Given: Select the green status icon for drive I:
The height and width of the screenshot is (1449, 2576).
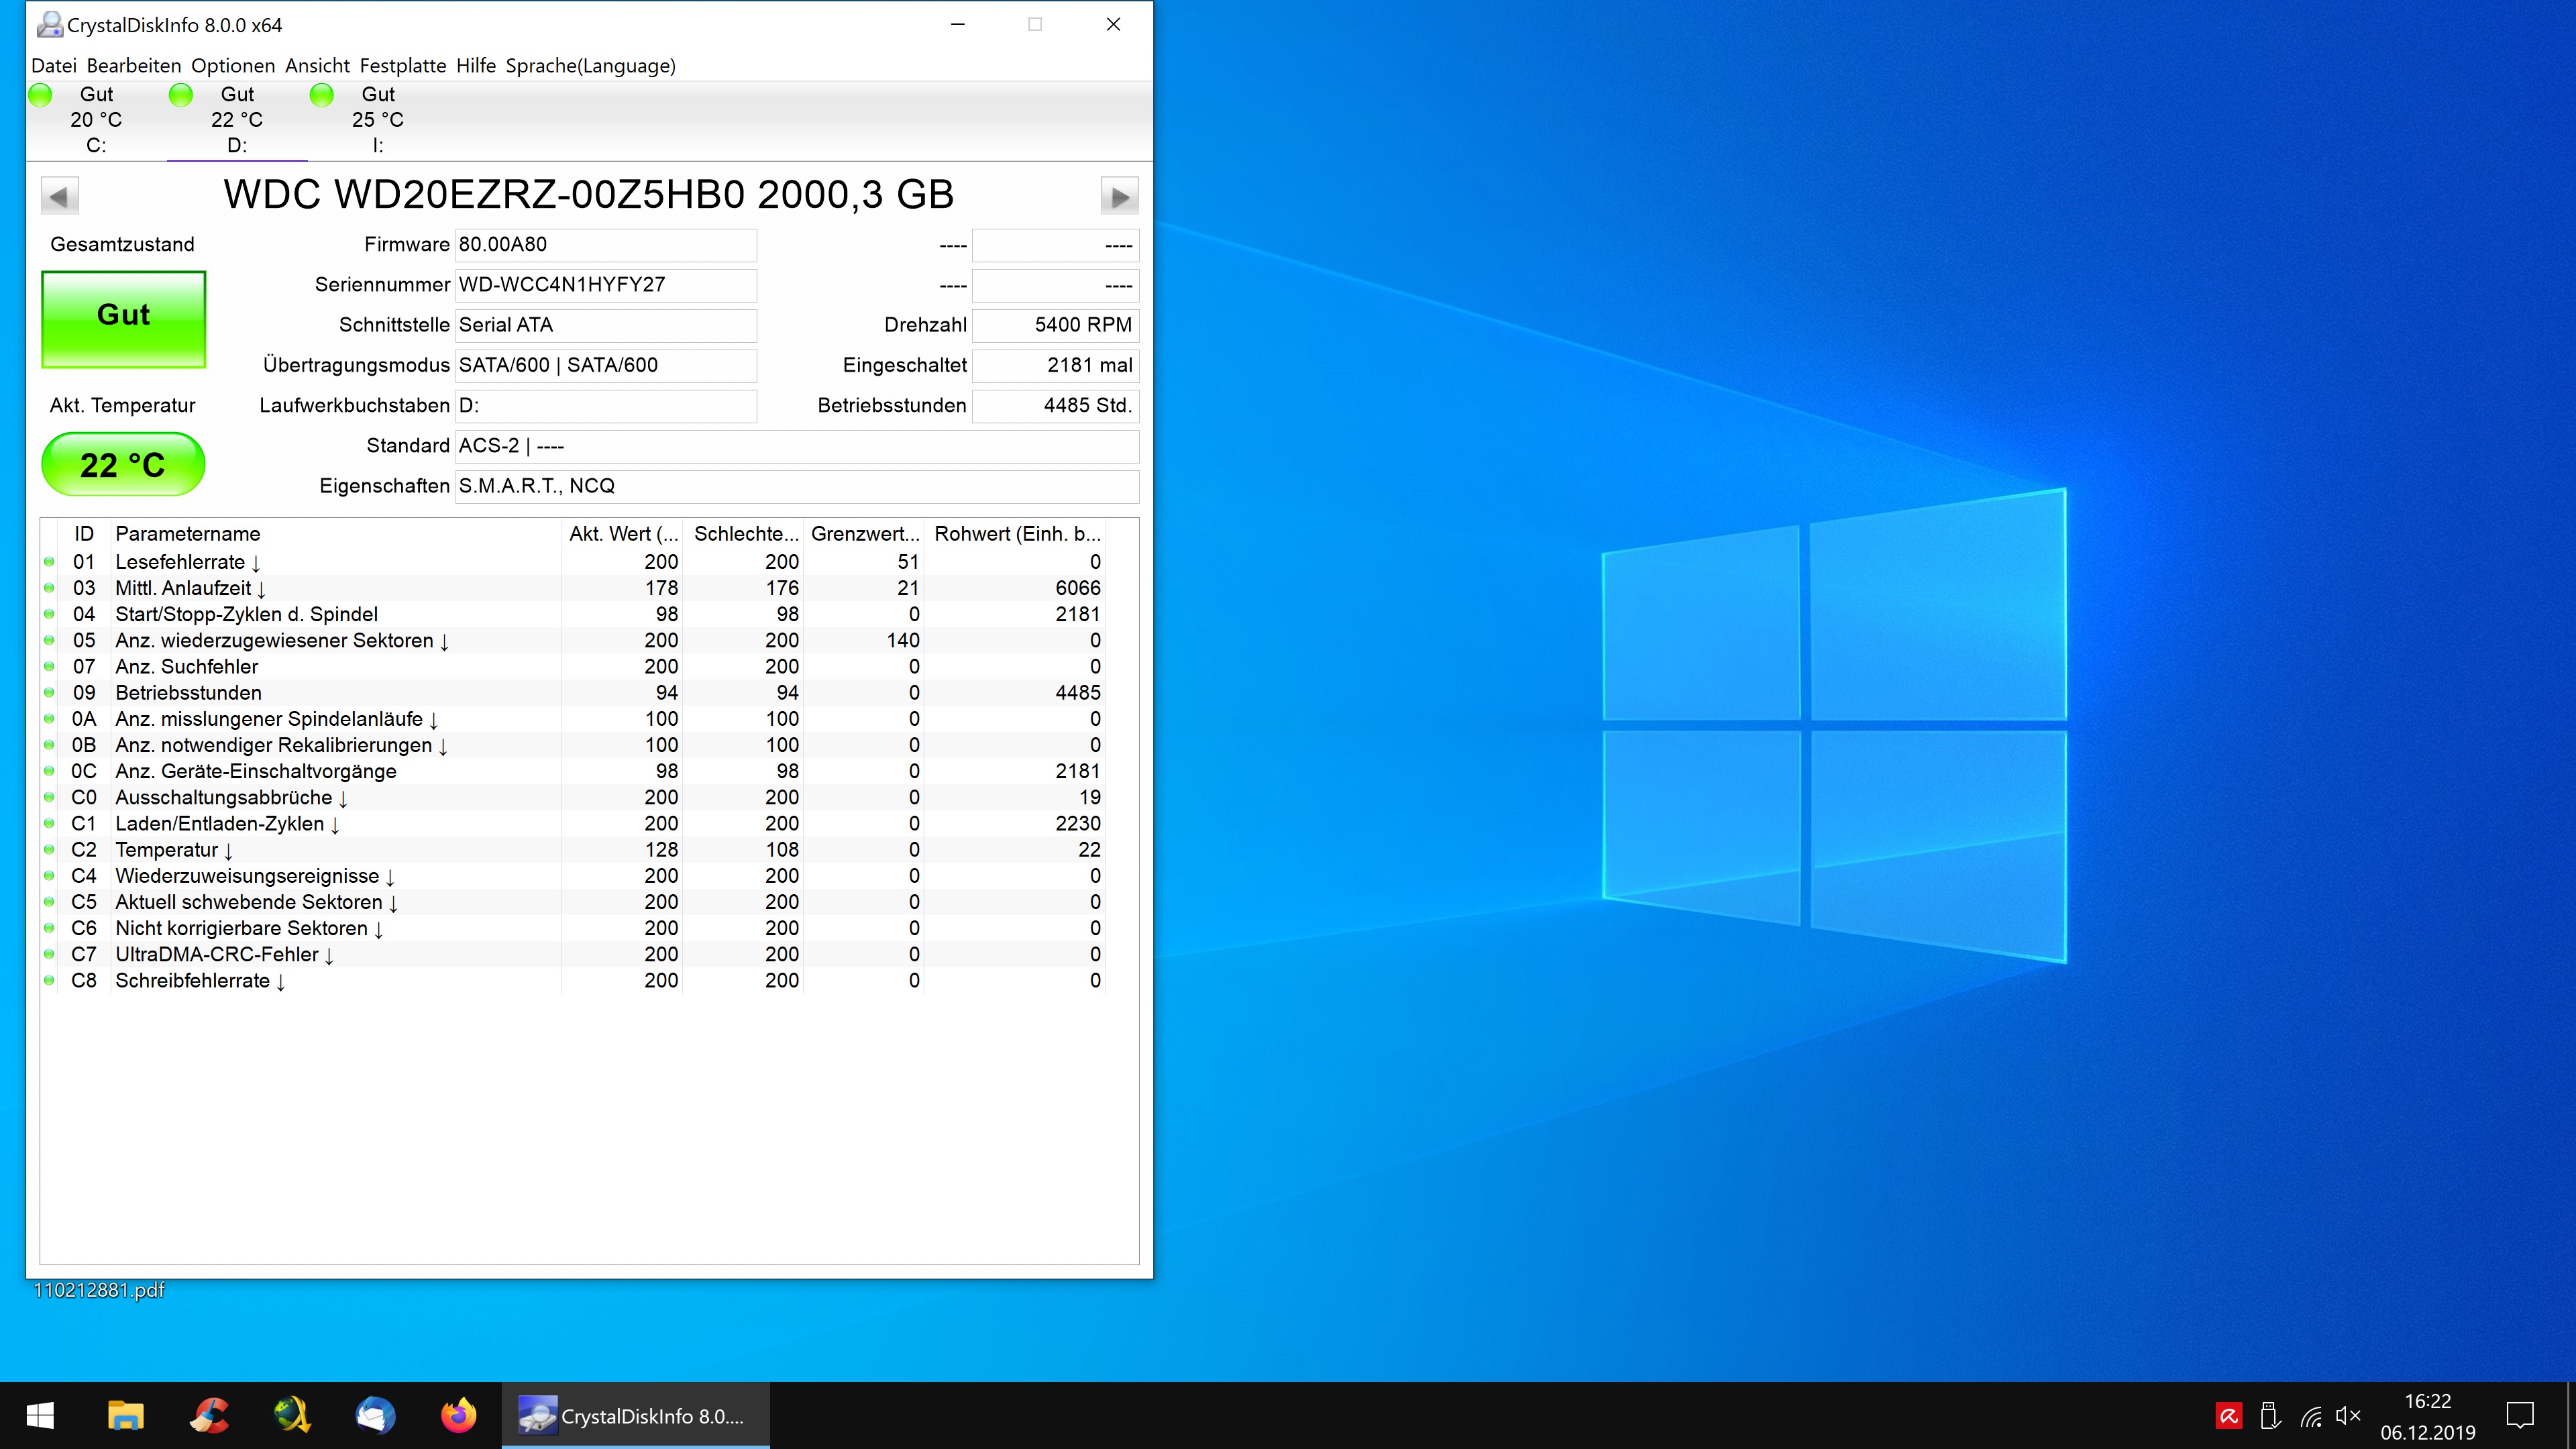Looking at the screenshot, I should click(322, 95).
